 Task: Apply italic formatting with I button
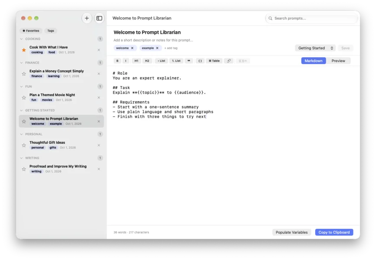pyautogui.click(x=125, y=61)
